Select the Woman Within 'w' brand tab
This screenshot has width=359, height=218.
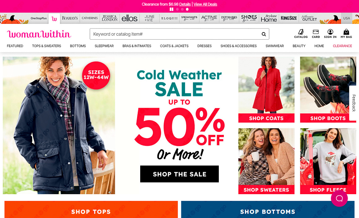(54, 19)
